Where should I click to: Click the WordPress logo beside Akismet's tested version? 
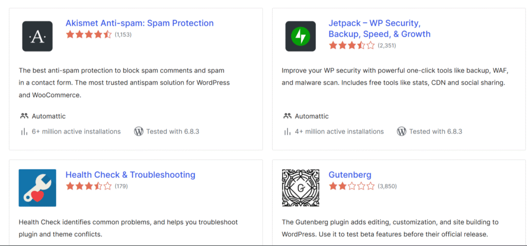point(138,131)
